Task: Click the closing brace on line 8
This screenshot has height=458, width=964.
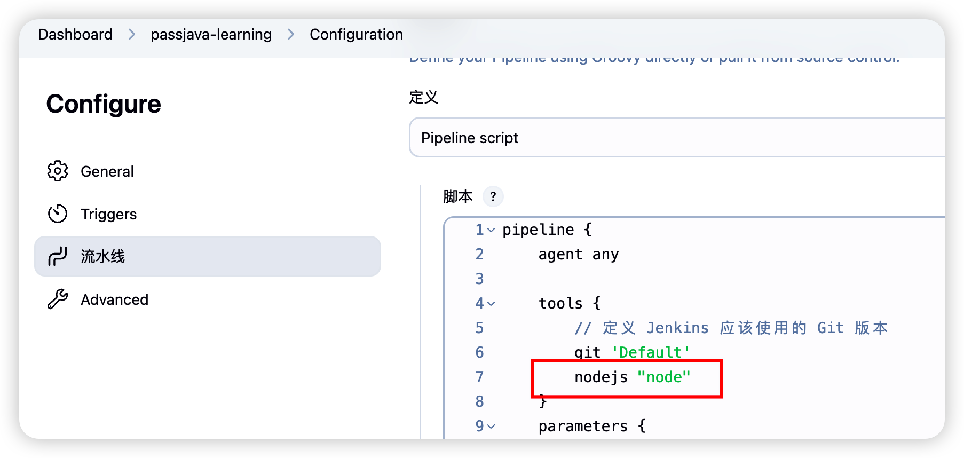Action: pos(543,402)
